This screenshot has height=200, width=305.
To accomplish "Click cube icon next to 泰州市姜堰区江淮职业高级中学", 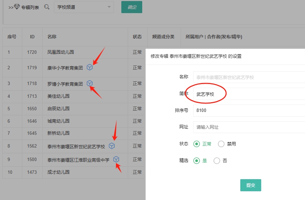I will pos(116,159).
